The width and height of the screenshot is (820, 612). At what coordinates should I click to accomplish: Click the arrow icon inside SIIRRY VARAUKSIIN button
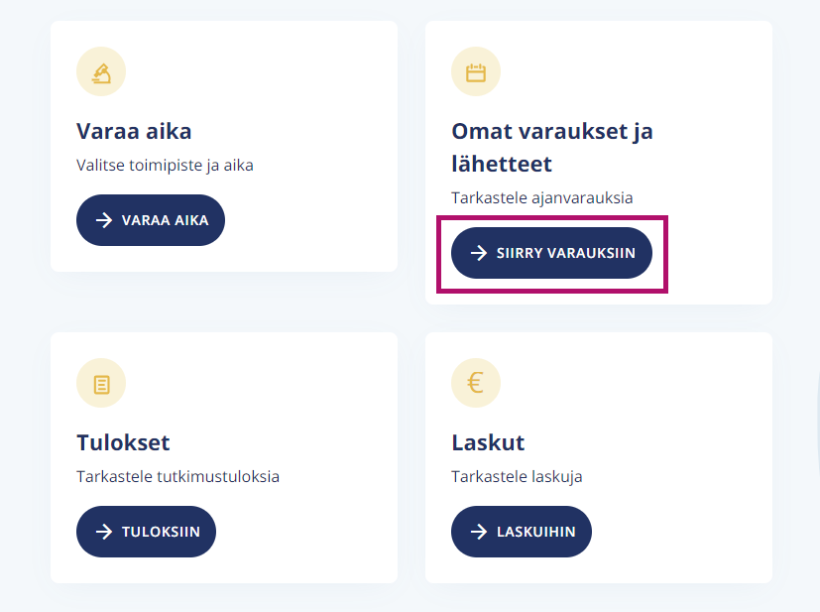479,253
